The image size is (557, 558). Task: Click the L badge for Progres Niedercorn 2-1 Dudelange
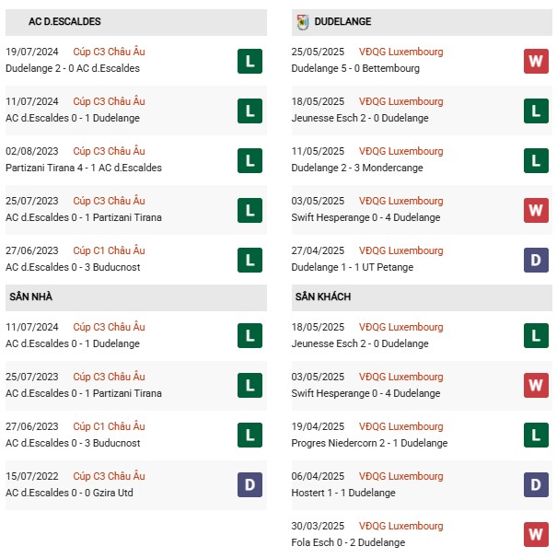[x=536, y=435]
